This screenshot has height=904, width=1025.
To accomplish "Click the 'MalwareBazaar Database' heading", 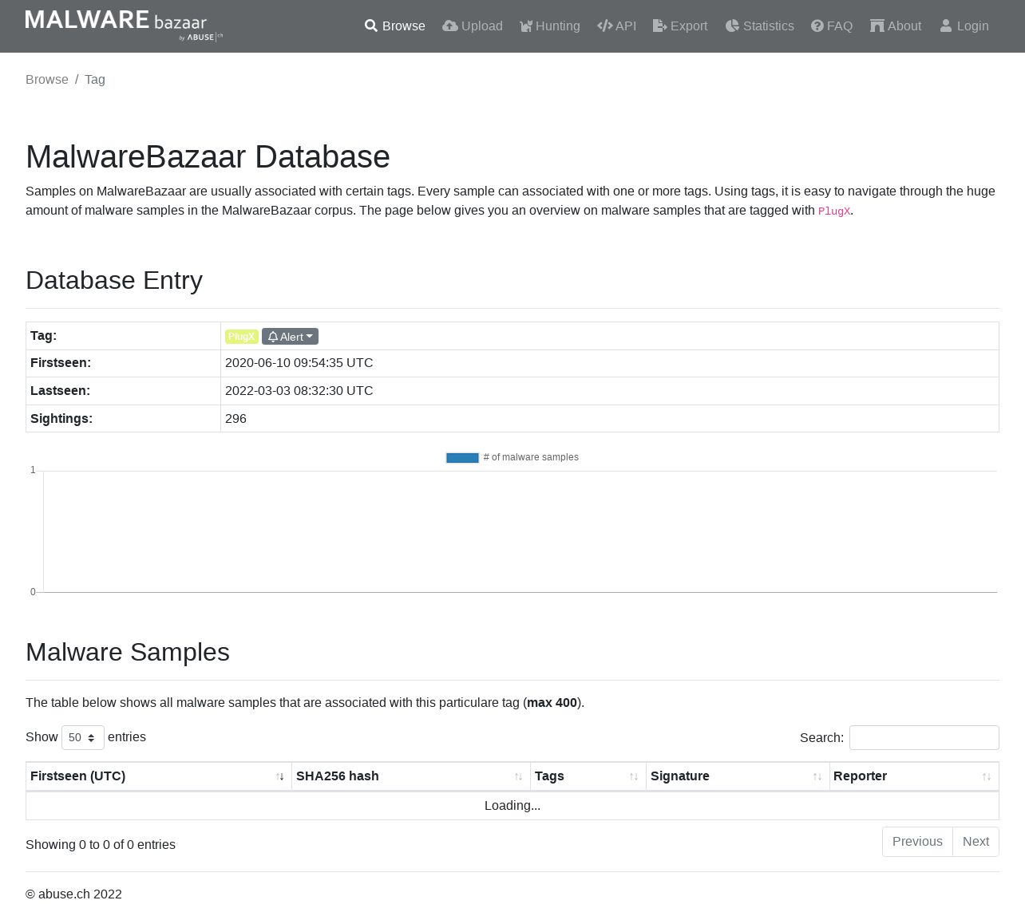I will [x=208, y=157].
